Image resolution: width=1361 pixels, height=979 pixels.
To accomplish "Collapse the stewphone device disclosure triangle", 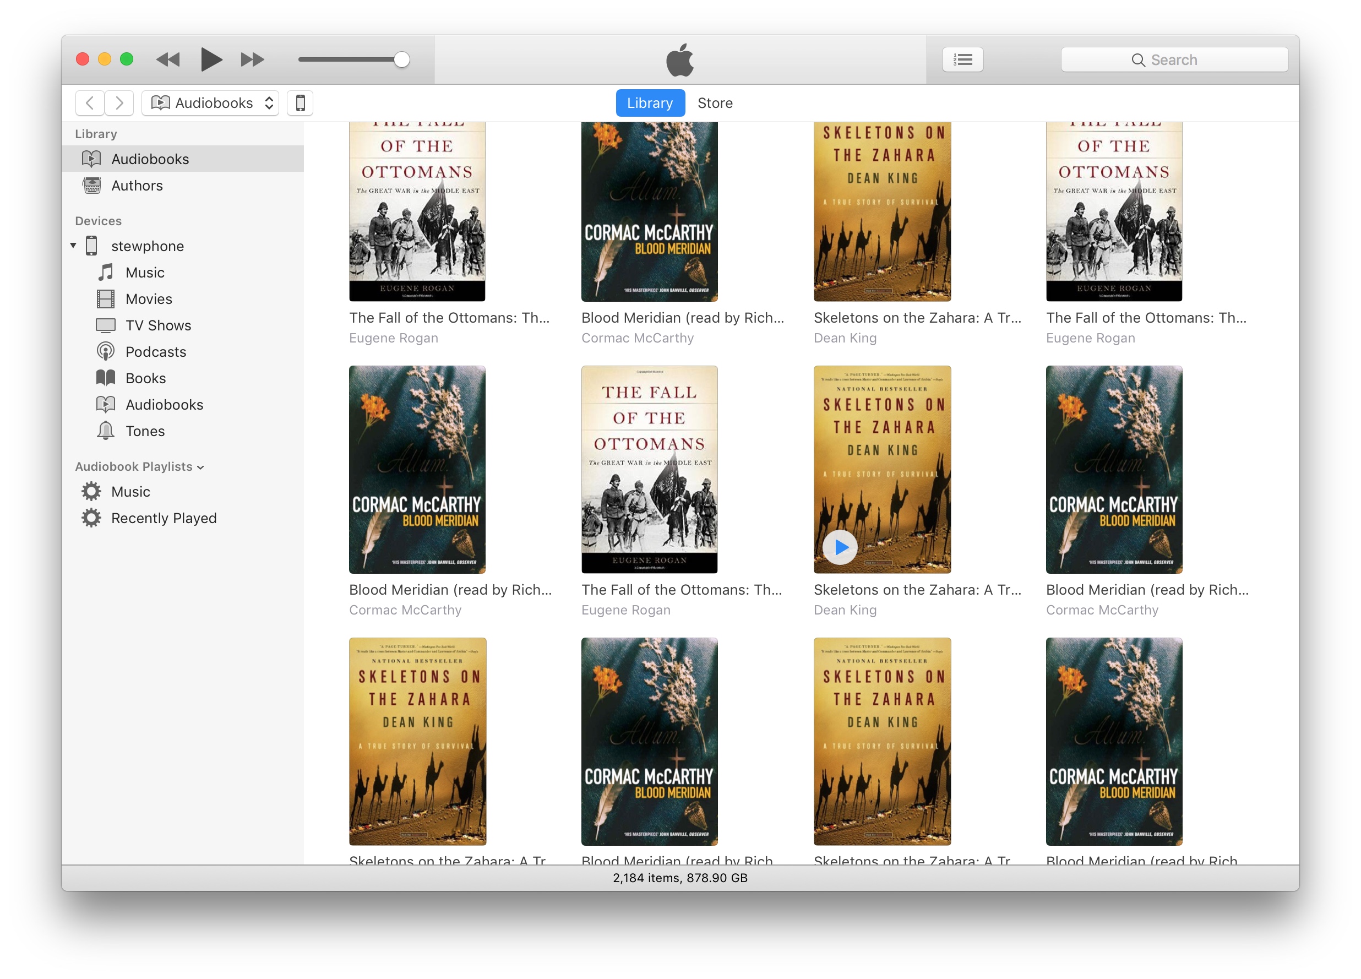I will tap(73, 246).
